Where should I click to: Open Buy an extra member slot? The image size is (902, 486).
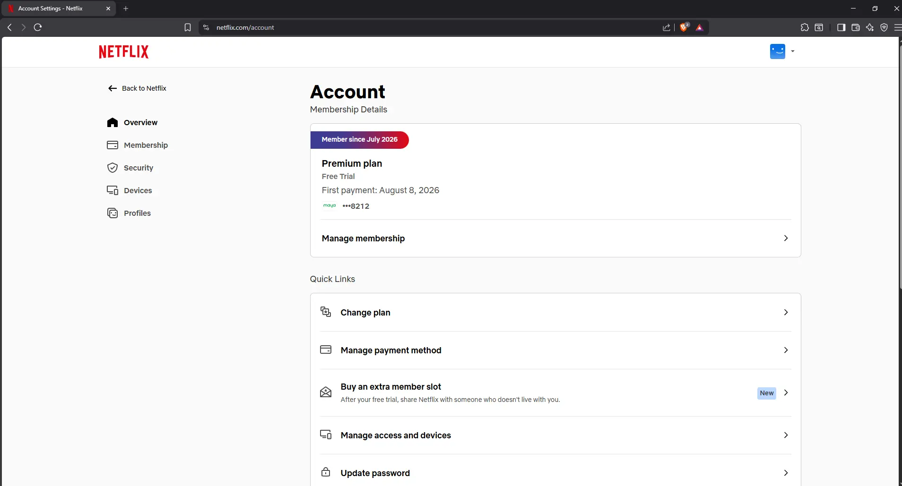click(555, 392)
